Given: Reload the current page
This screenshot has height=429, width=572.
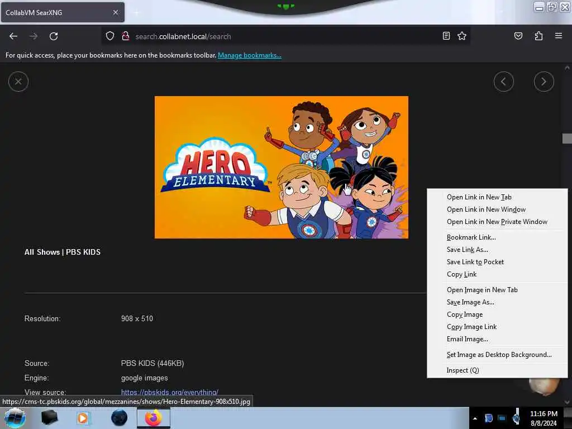Looking at the screenshot, I should [54, 36].
